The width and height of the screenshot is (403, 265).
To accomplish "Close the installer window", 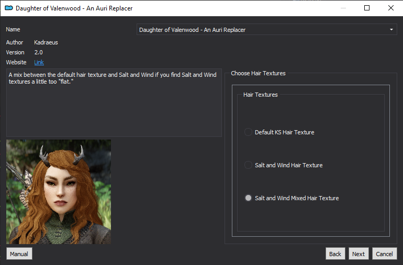I will coord(390,8).
